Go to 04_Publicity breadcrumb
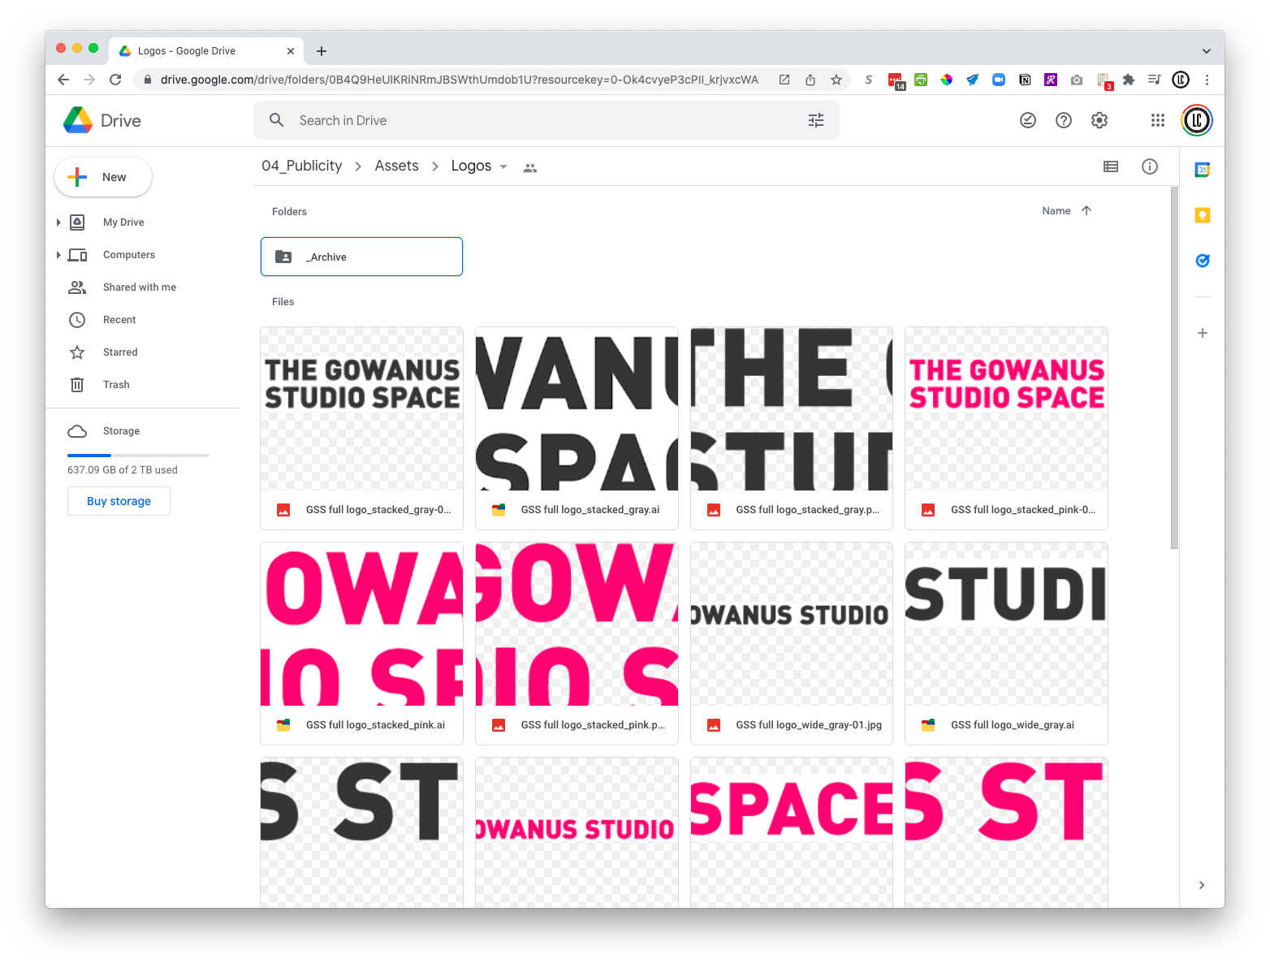The height and width of the screenshot is (968, 1270). [302, 166]
